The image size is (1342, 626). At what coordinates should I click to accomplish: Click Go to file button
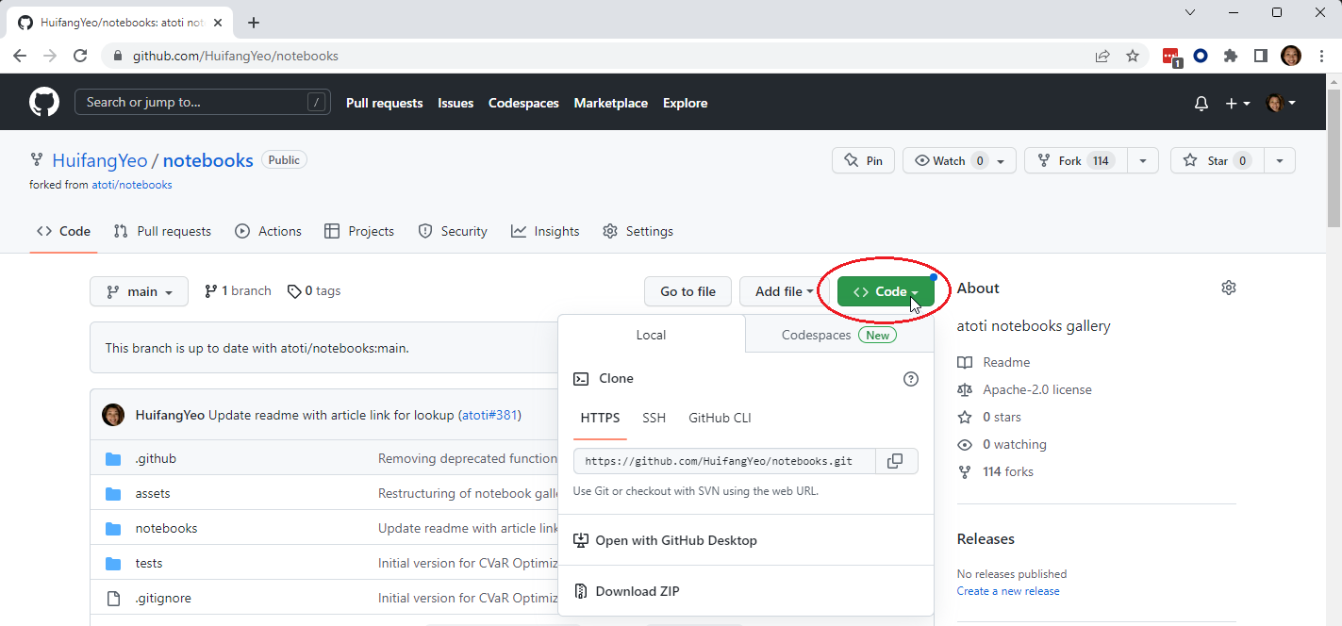688,291
